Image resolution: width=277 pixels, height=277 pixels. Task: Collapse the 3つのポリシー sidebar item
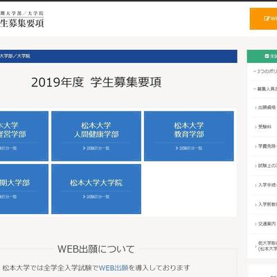tap(265, 71)
